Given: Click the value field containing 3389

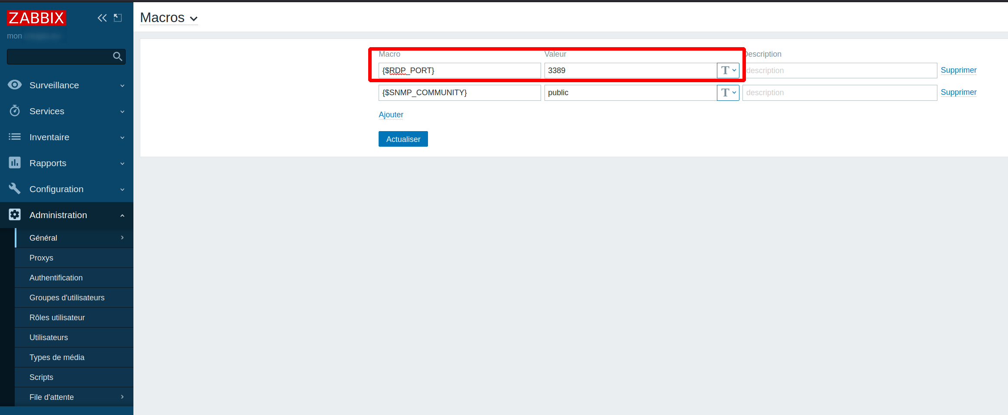Looking at the screenshot, I should coord(630,71).
